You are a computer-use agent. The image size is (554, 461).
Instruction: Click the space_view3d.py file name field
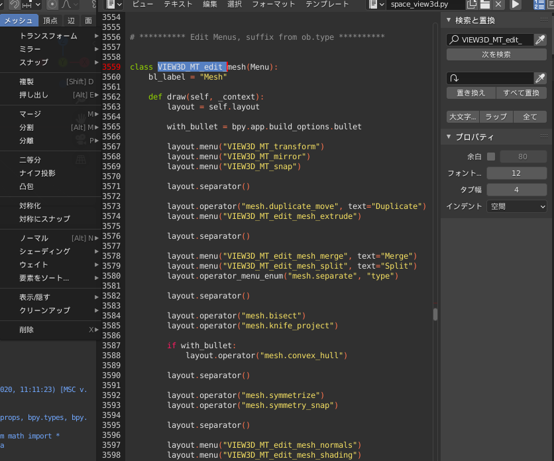[x=425, y=4]
